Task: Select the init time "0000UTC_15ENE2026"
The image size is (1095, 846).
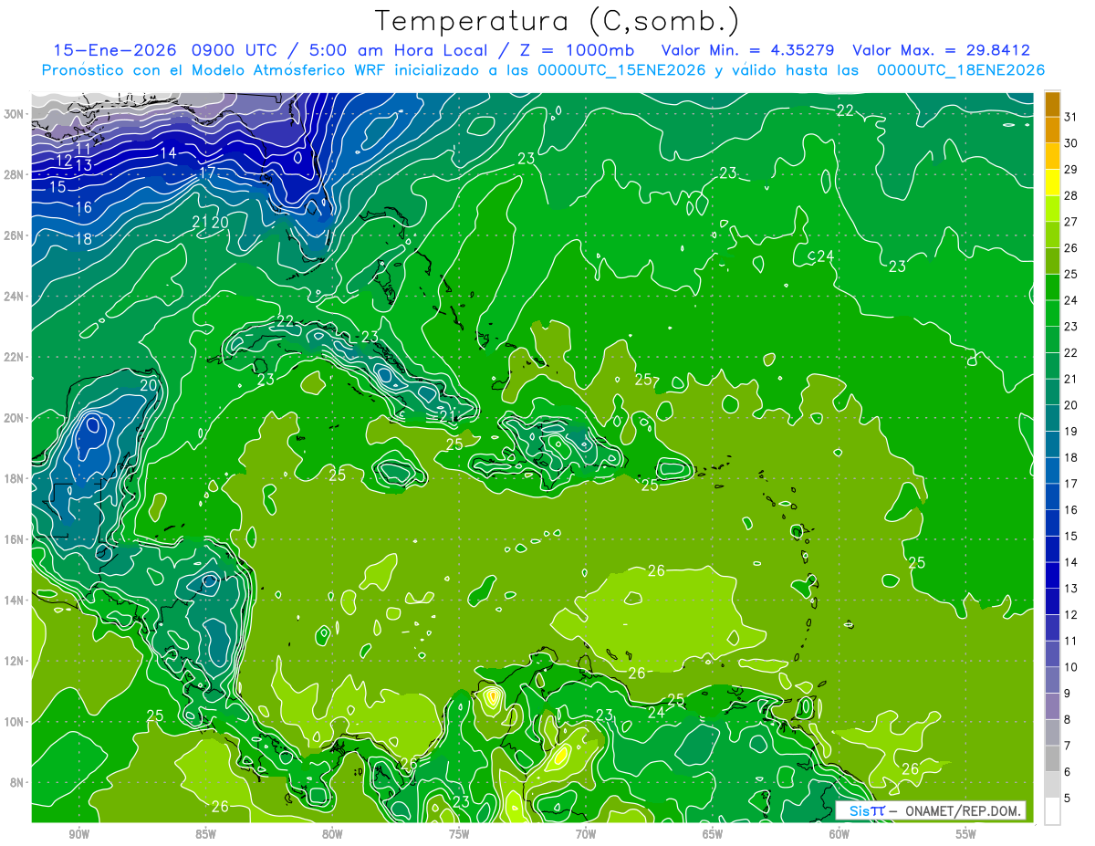Action: (622, 70)
